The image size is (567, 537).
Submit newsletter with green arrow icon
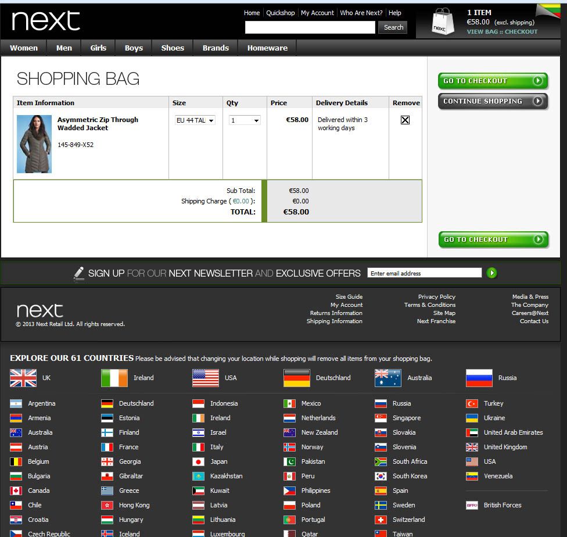pos(491,273)
